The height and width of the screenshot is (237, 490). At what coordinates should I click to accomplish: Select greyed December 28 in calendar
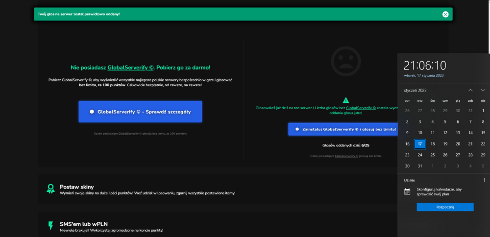pyautogui.click(x=433, y=111)
